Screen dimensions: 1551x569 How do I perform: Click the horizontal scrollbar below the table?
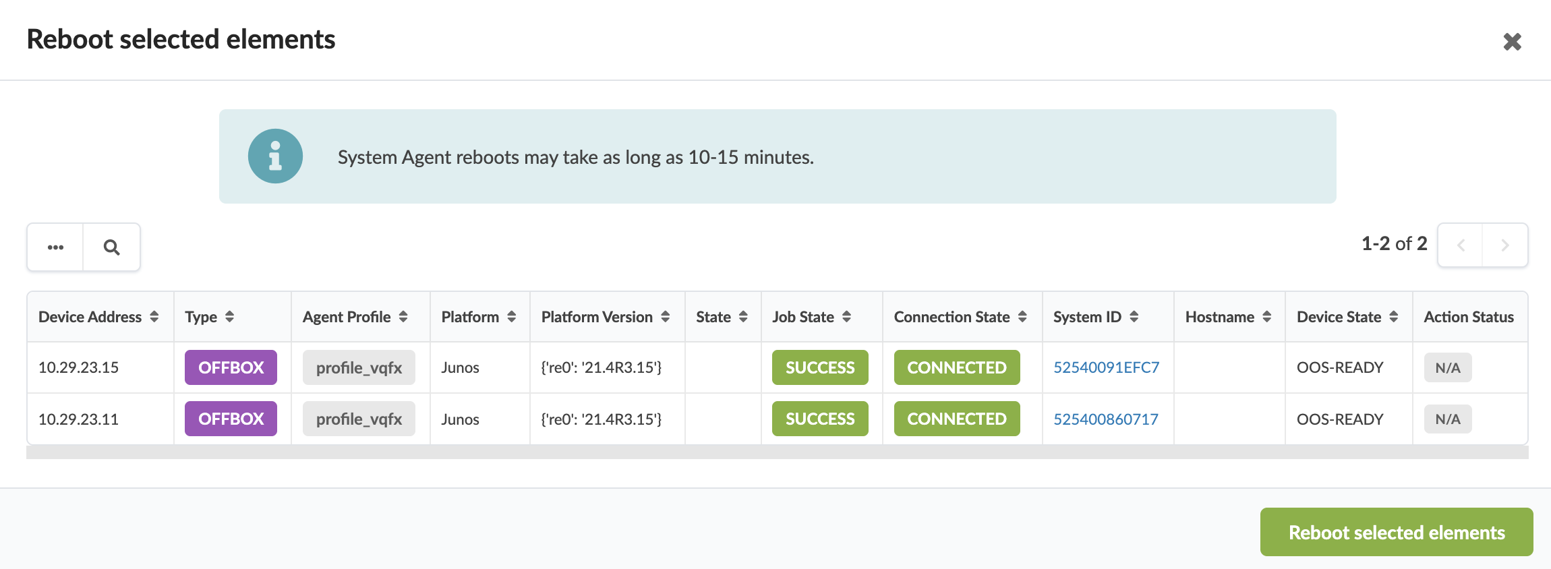[777, 452]
